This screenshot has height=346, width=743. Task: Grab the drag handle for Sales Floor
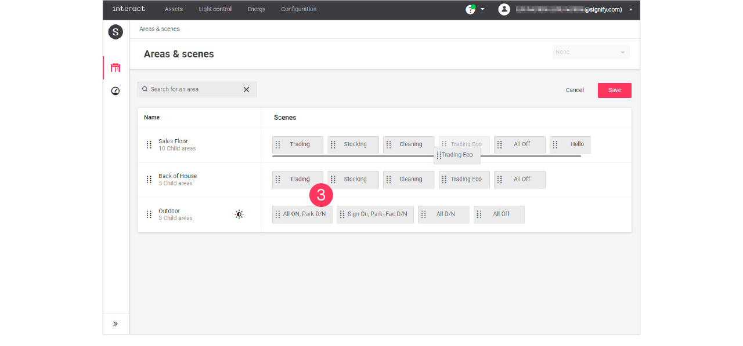pos(149,145)
